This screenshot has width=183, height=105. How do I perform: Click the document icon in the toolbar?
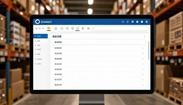coord(83,28)
